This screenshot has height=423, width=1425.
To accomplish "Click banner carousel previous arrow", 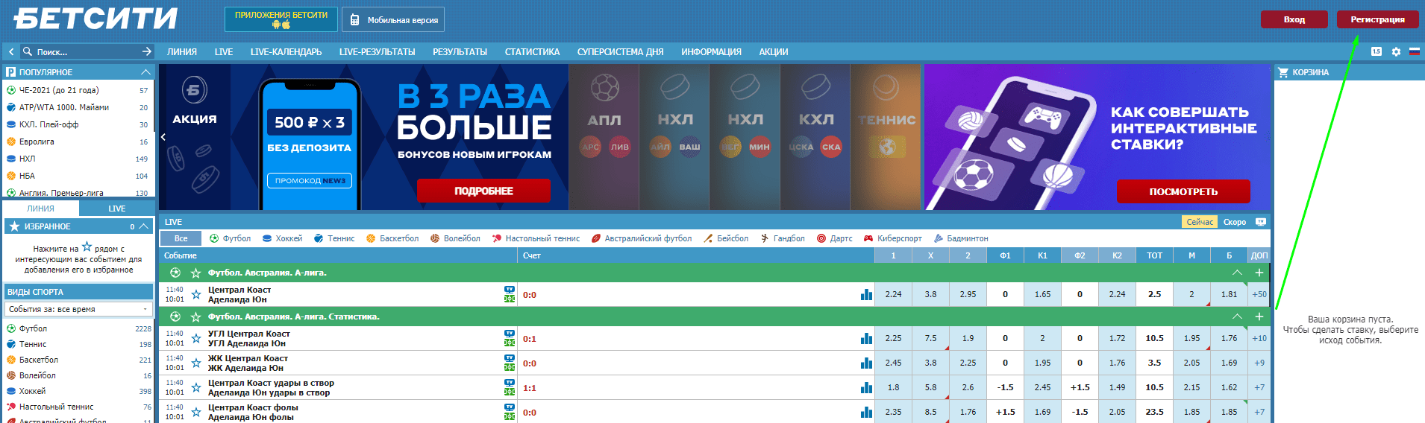I will pos(163,137).
